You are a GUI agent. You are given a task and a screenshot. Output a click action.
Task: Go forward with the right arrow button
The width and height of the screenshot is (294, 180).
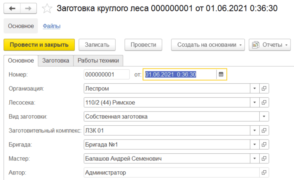(x=28, y=8)
